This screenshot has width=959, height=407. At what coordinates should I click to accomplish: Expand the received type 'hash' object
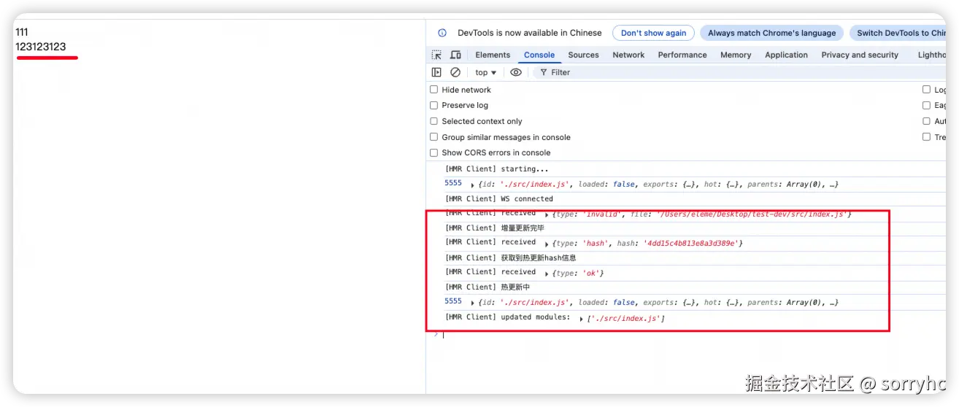click(547, 244)
